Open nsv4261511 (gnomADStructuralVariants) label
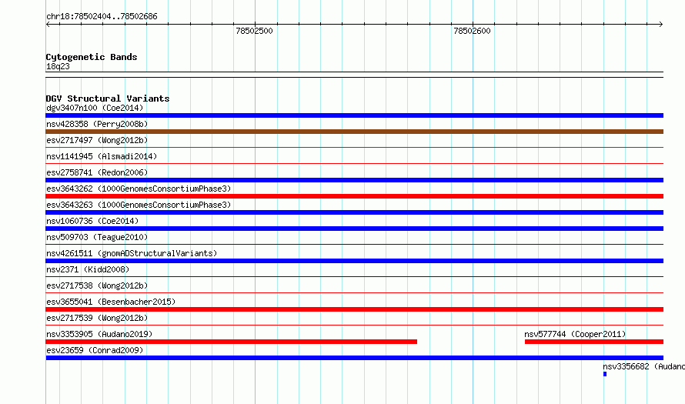Image resolution: width=685 pixels, height=404 pixels. click(x=132, y=253)
